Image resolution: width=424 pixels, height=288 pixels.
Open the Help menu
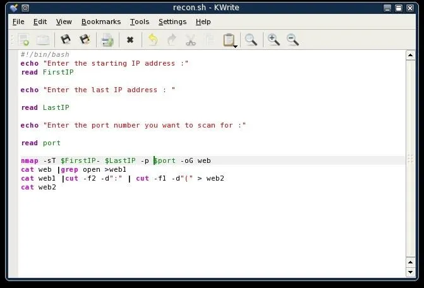click(203, 21)
